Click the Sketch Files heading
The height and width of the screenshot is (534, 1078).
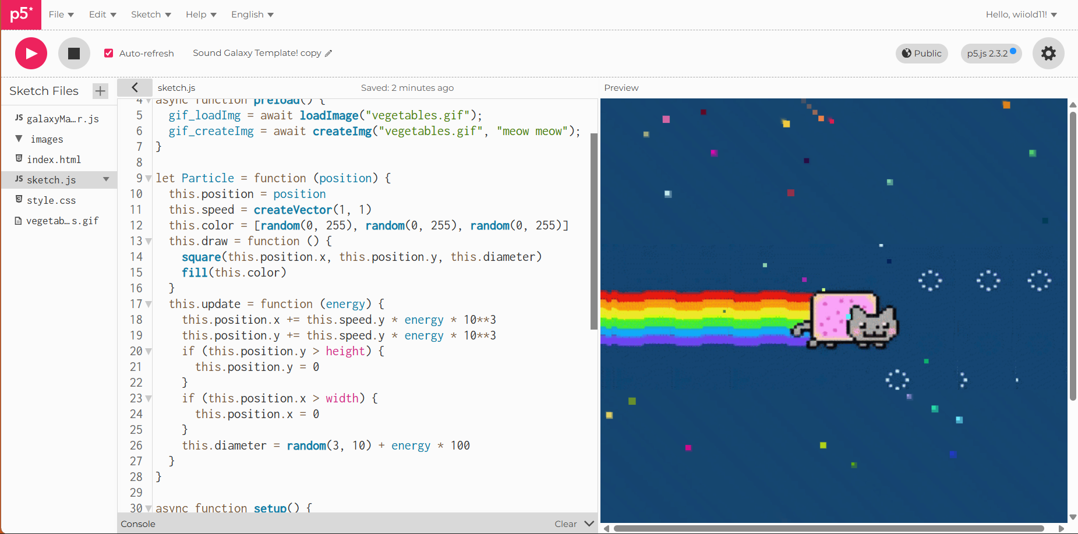point(44,91)
